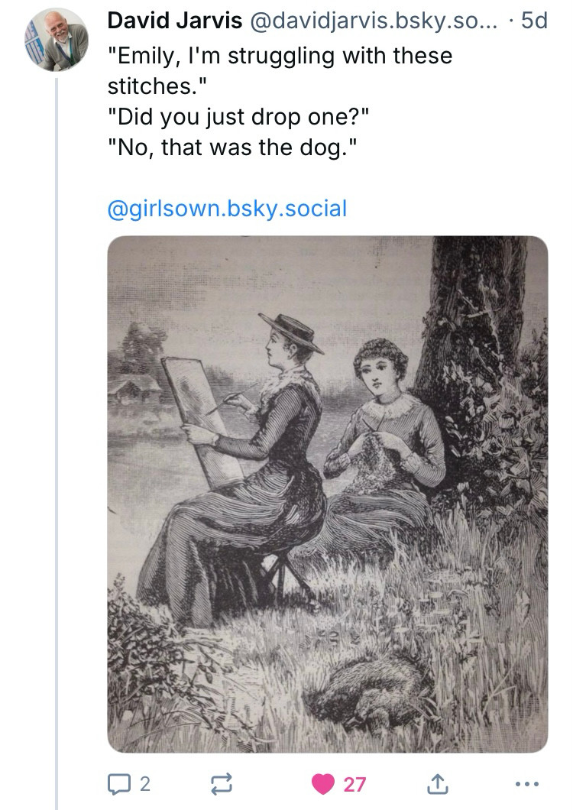Repost this post using the arrows icon
Screen dimensions: 573x810
click(x=222, y=784)
